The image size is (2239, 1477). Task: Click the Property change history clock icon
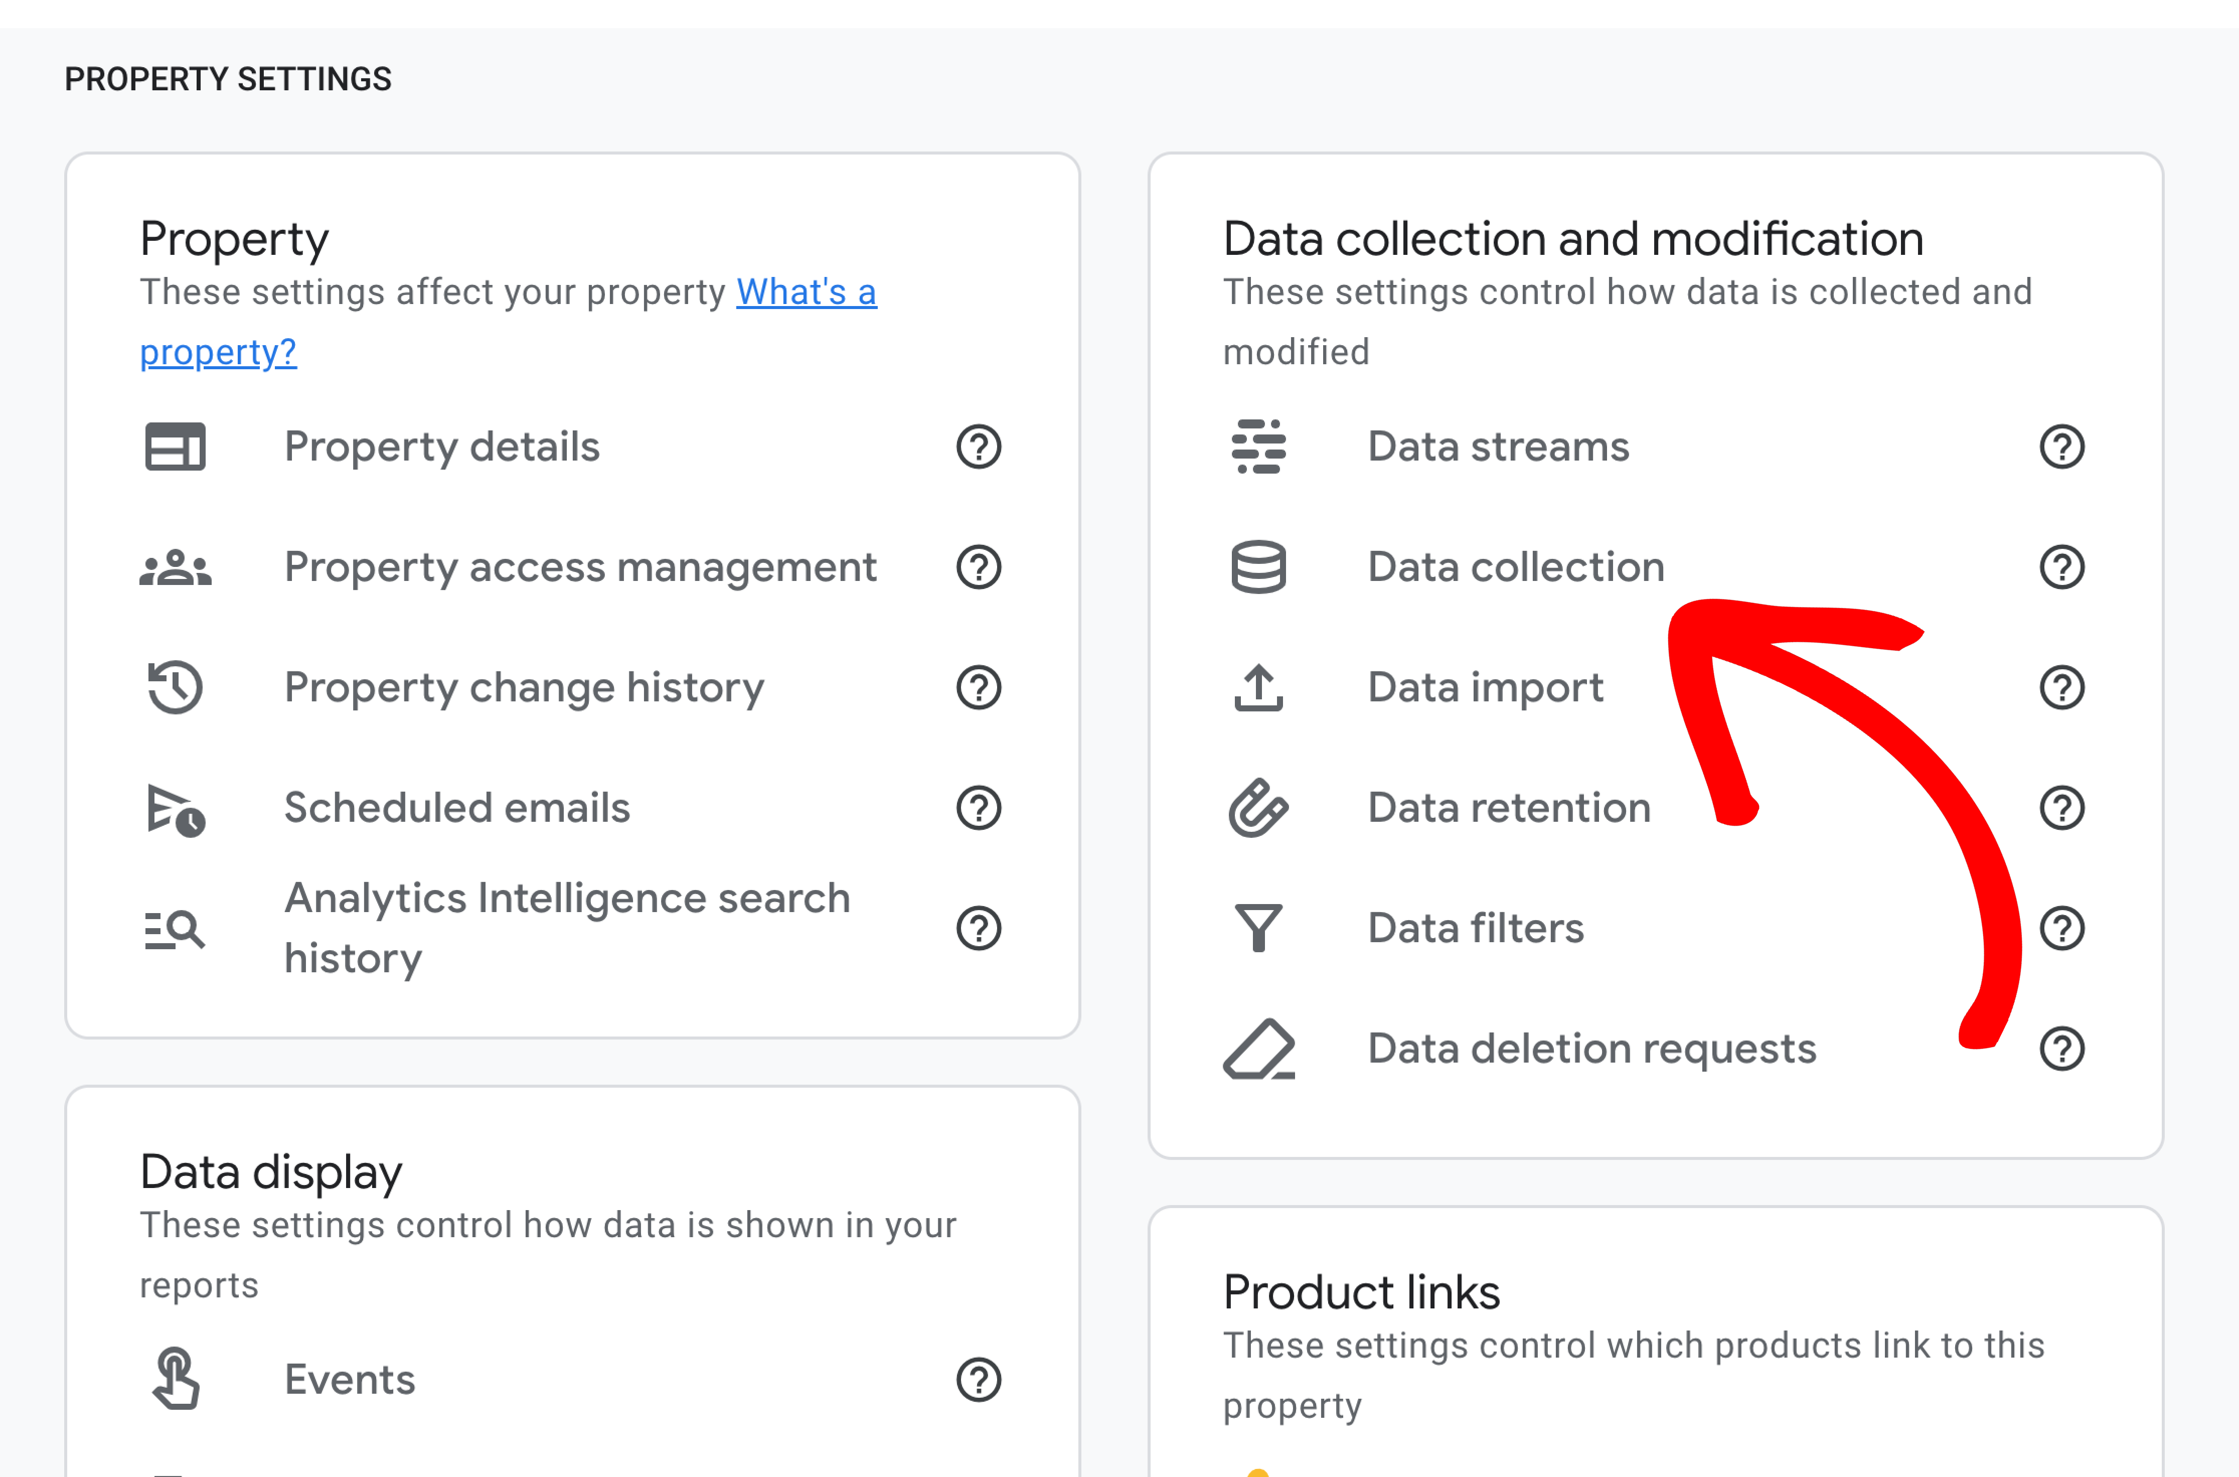coord(175,688)
